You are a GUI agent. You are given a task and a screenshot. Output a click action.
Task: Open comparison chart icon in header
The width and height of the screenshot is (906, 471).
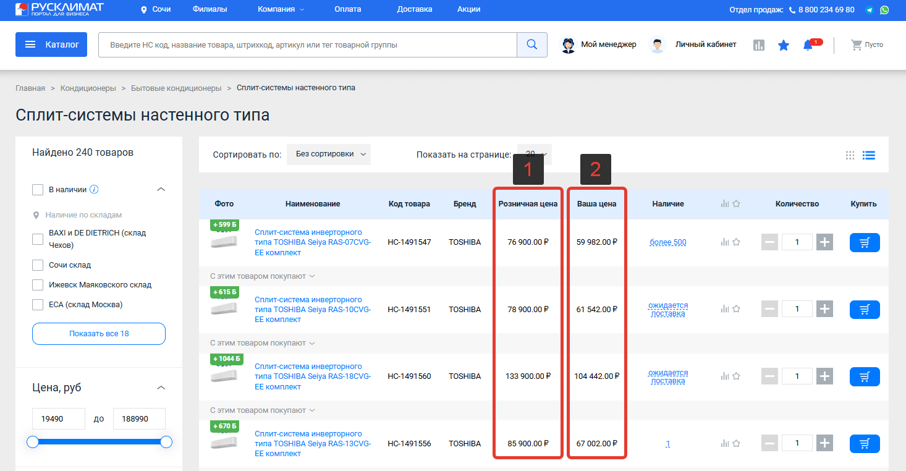click(x=759, y=45)
